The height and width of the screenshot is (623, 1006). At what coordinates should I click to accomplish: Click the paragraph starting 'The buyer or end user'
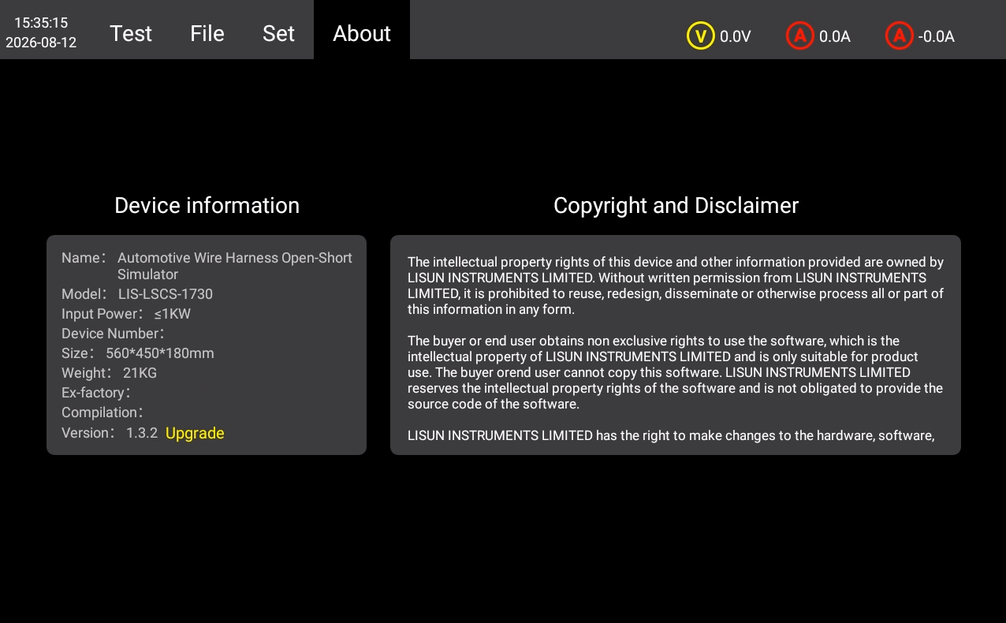(675, 372)
